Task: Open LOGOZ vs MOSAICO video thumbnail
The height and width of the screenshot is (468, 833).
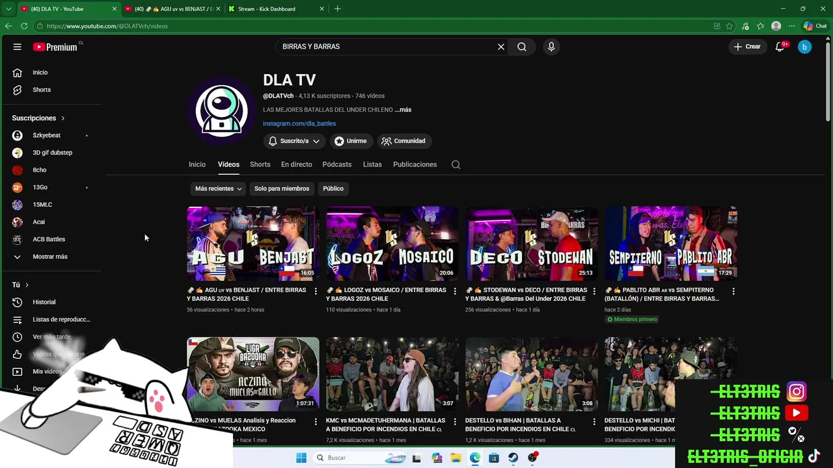Action: click(x=392, y=244)
